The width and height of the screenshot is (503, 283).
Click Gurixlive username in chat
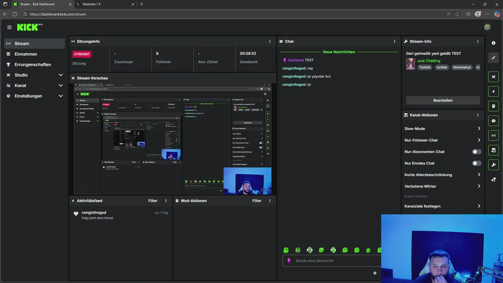295,60
